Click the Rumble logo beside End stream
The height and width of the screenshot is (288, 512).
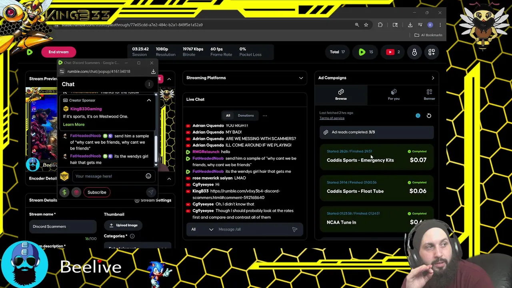point(30,52)
